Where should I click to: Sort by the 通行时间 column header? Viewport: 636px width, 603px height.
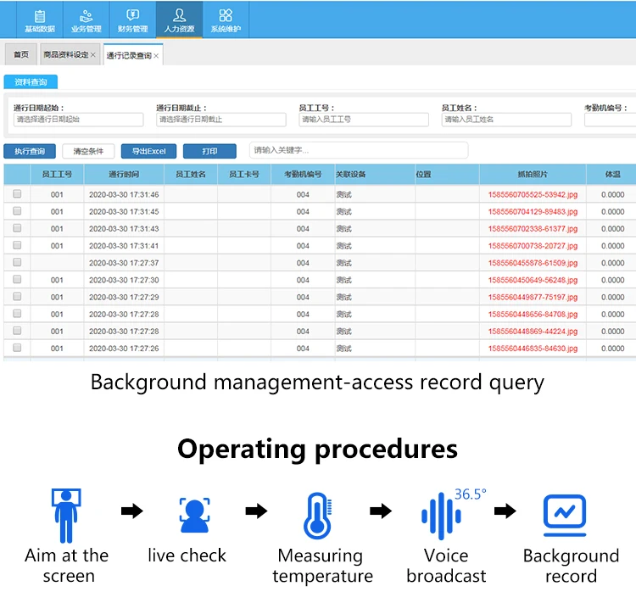tap(124, 174)
